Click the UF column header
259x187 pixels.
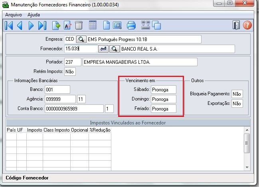click(x=22, y=130)
